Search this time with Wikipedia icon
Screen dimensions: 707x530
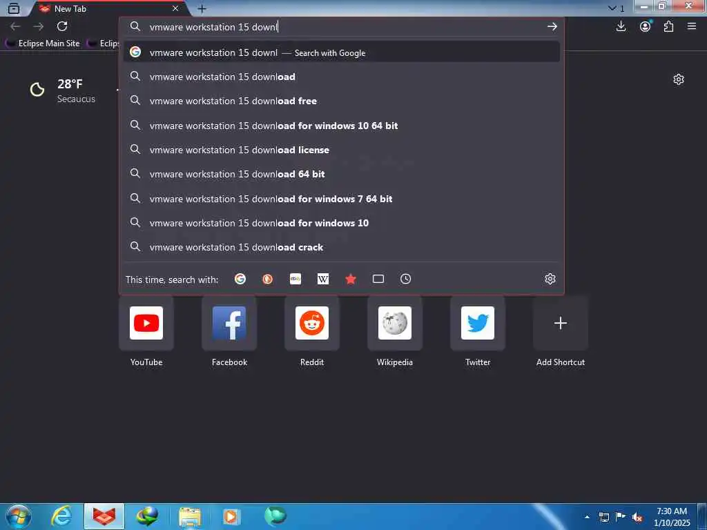coord(323,279)
